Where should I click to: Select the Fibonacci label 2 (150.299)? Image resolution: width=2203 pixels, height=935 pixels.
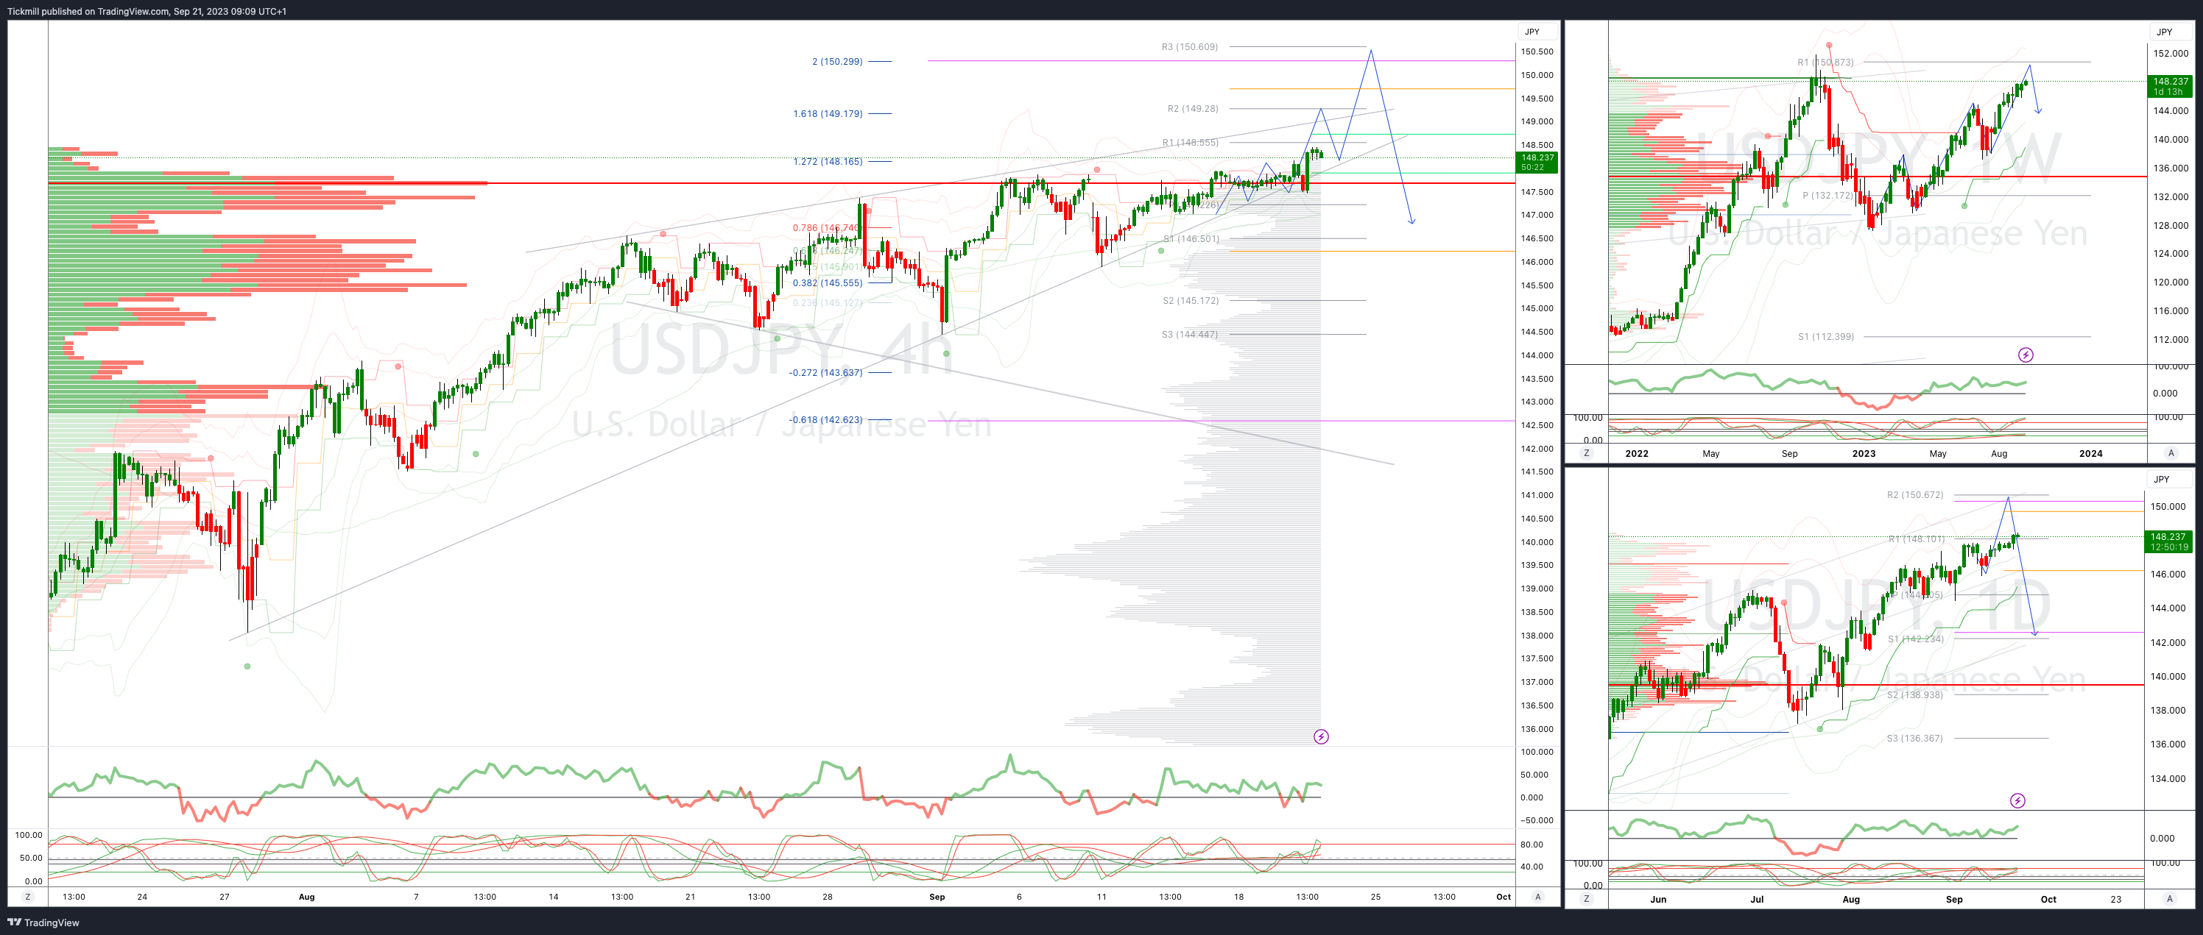[x=836, y=62]
